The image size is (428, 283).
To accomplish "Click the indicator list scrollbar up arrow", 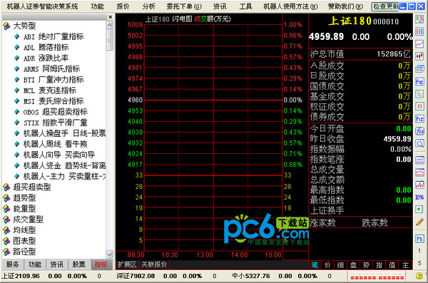I will [x=110, y=26].
